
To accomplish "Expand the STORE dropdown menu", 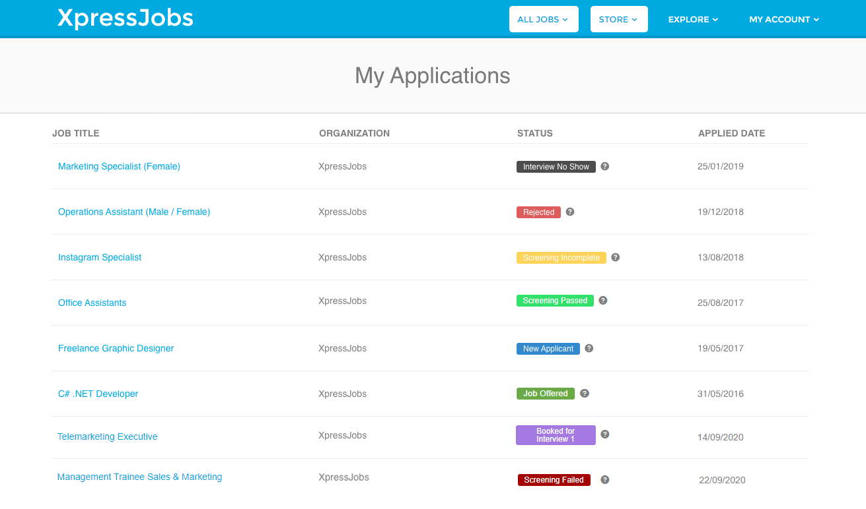I will 619,19.
